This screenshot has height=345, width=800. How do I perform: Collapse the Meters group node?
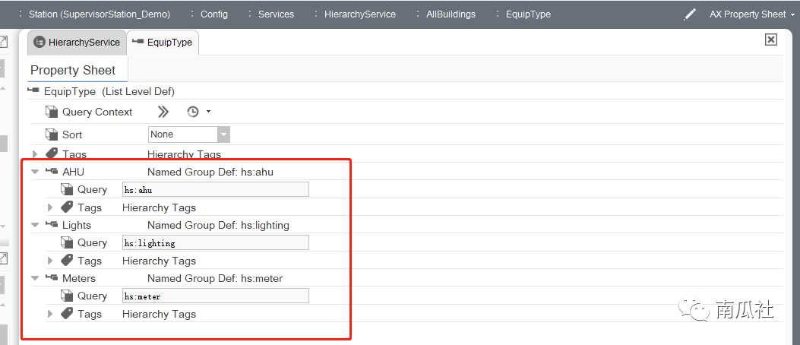[35, 279]
